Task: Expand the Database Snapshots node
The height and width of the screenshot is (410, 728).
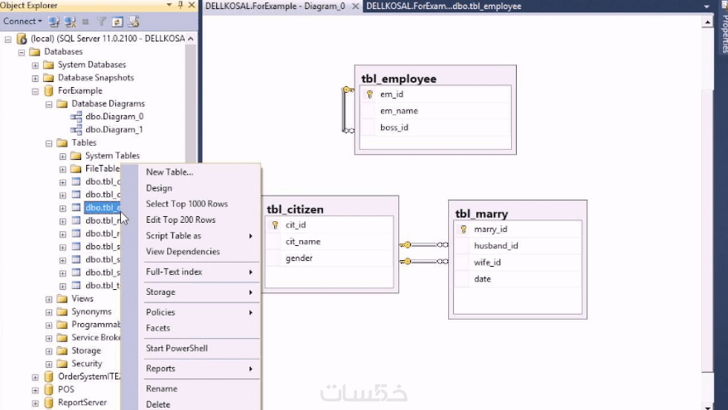Action: pyautogui.click(x=36, y=79)
